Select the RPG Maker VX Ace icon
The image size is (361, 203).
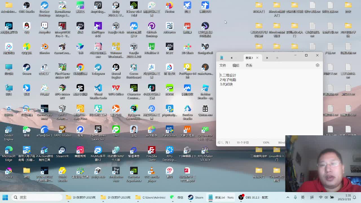[205, 154]
